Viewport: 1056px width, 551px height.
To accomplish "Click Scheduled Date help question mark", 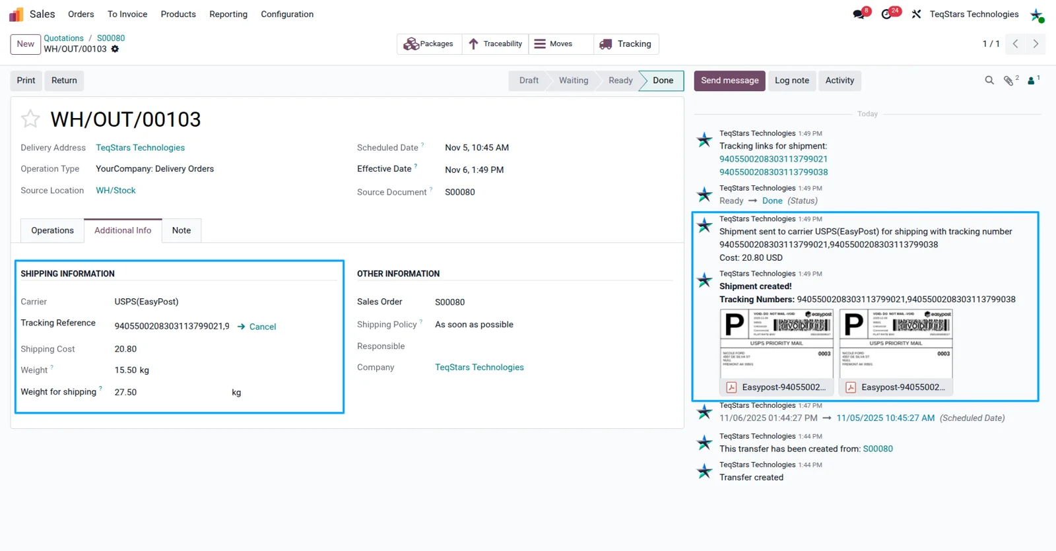I will click(x=422, y=145).
